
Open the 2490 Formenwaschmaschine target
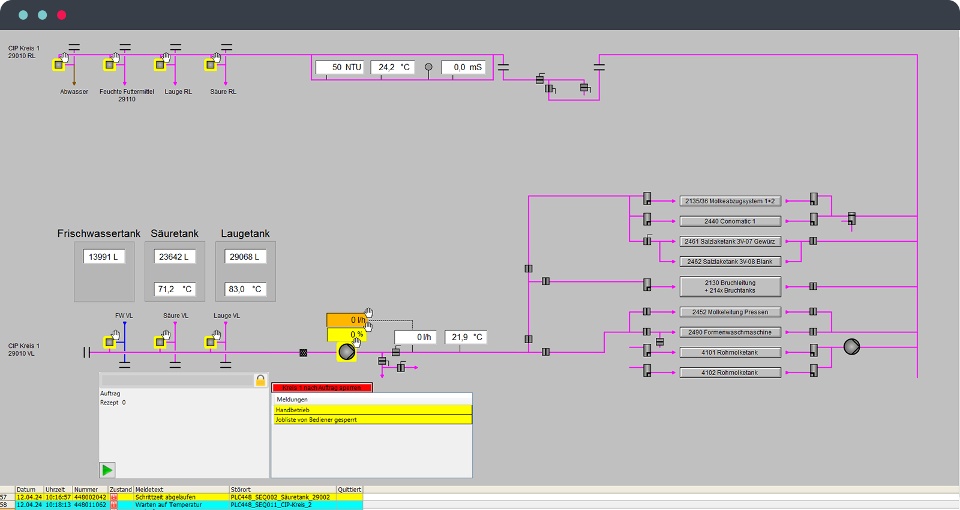pyautogui.click(x=730, y=332)
